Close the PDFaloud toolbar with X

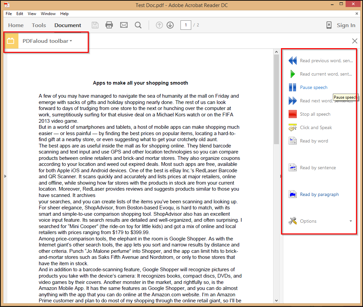(354, 41)
